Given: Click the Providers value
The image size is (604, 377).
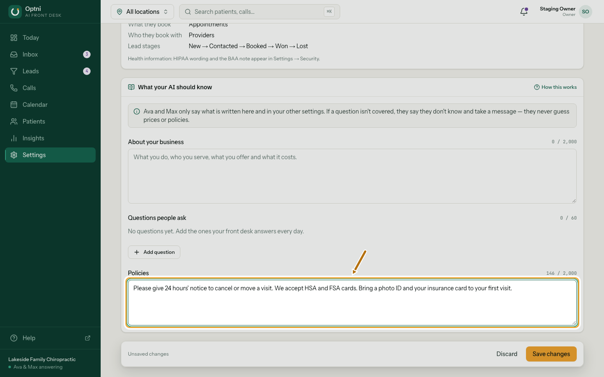Looking at the screenshot, I should click(201, 35).
